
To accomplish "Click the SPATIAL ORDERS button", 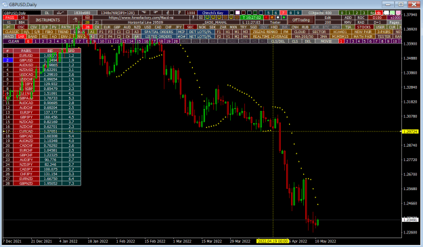I will click(x=158, y=32).
